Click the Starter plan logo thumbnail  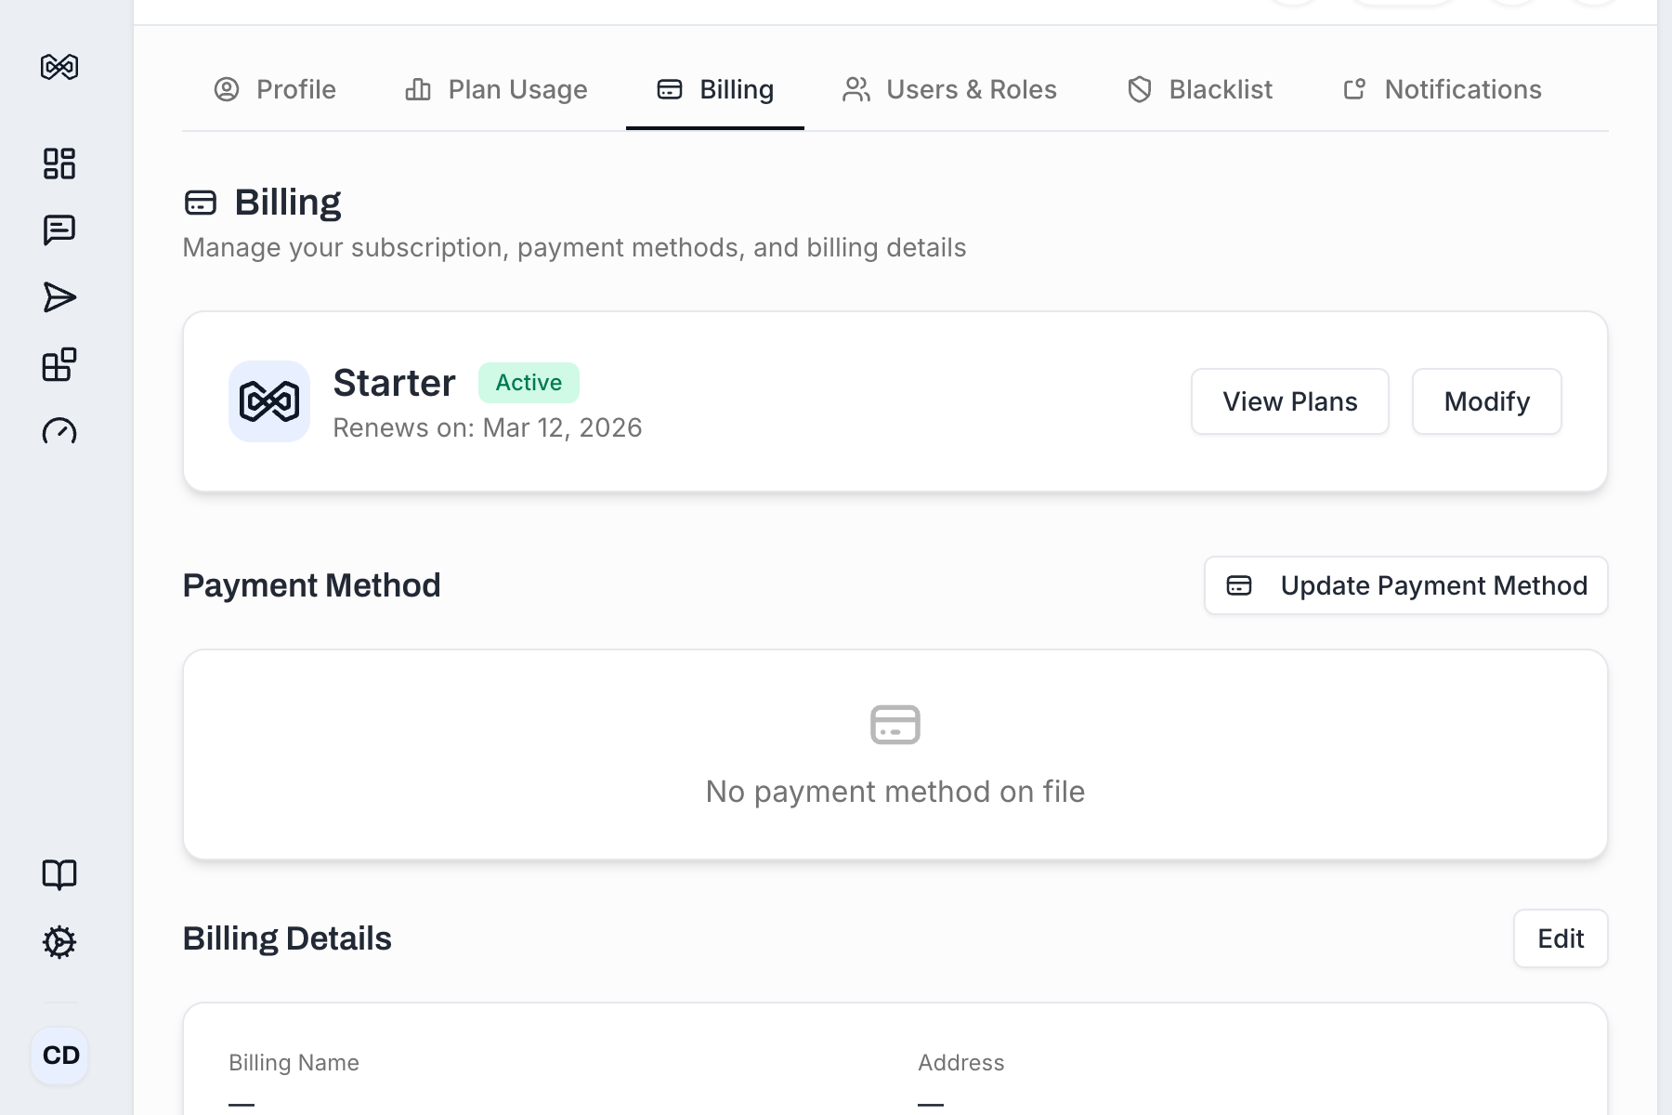tap(268, 400)
